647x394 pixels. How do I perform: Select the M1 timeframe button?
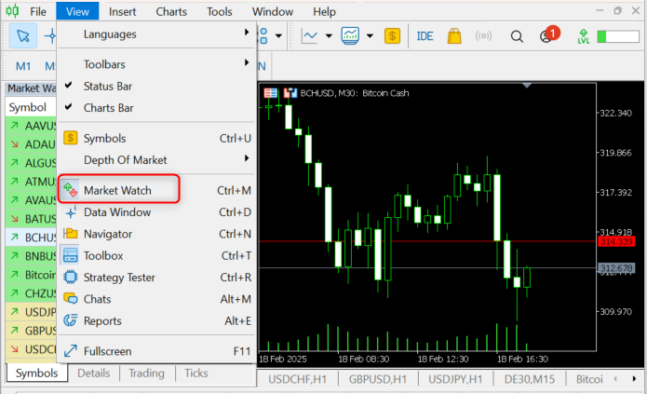click(x=23, y=66)
